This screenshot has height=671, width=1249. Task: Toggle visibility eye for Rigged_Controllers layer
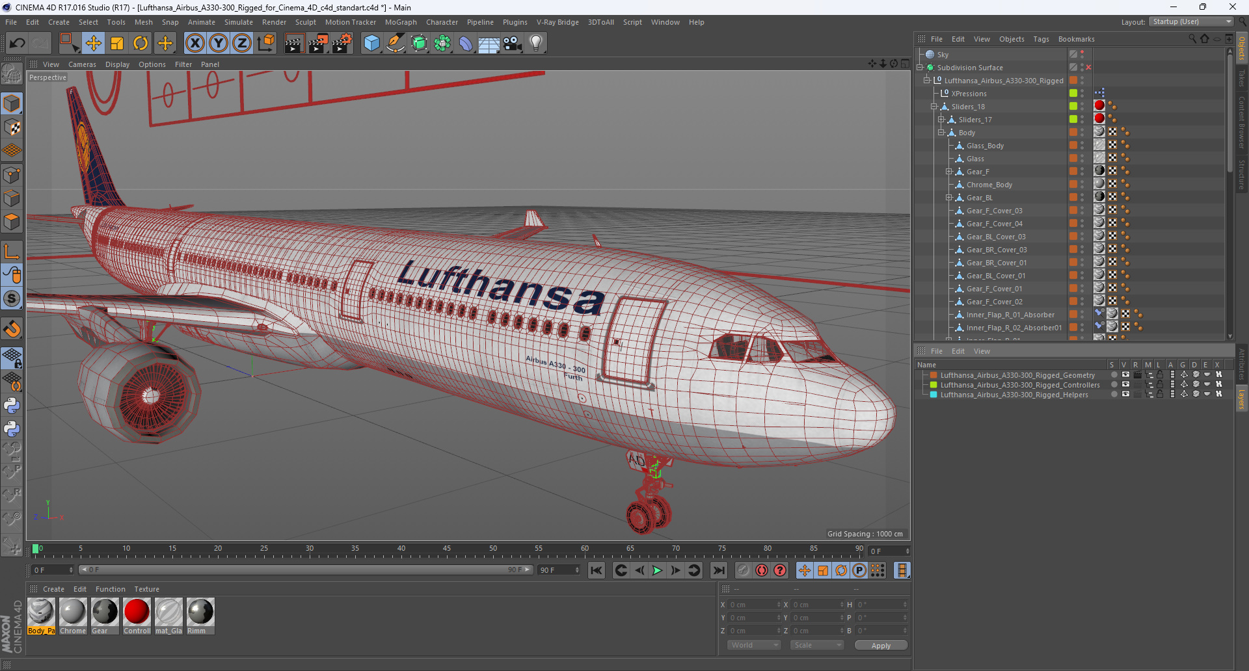point(1125,385)
